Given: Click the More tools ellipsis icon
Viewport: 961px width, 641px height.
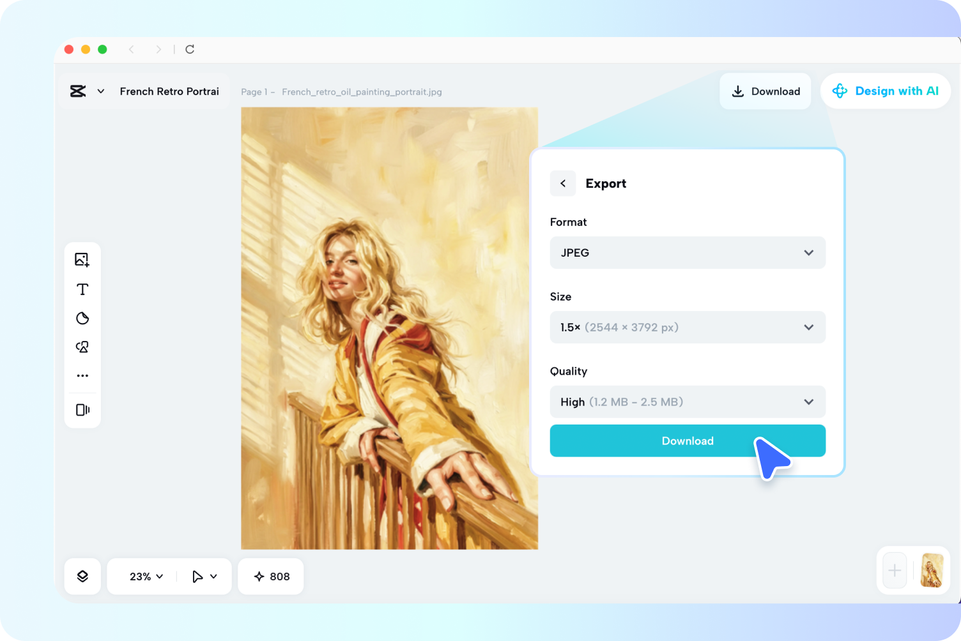Looking at the screenshot, I should pos(82,375).
